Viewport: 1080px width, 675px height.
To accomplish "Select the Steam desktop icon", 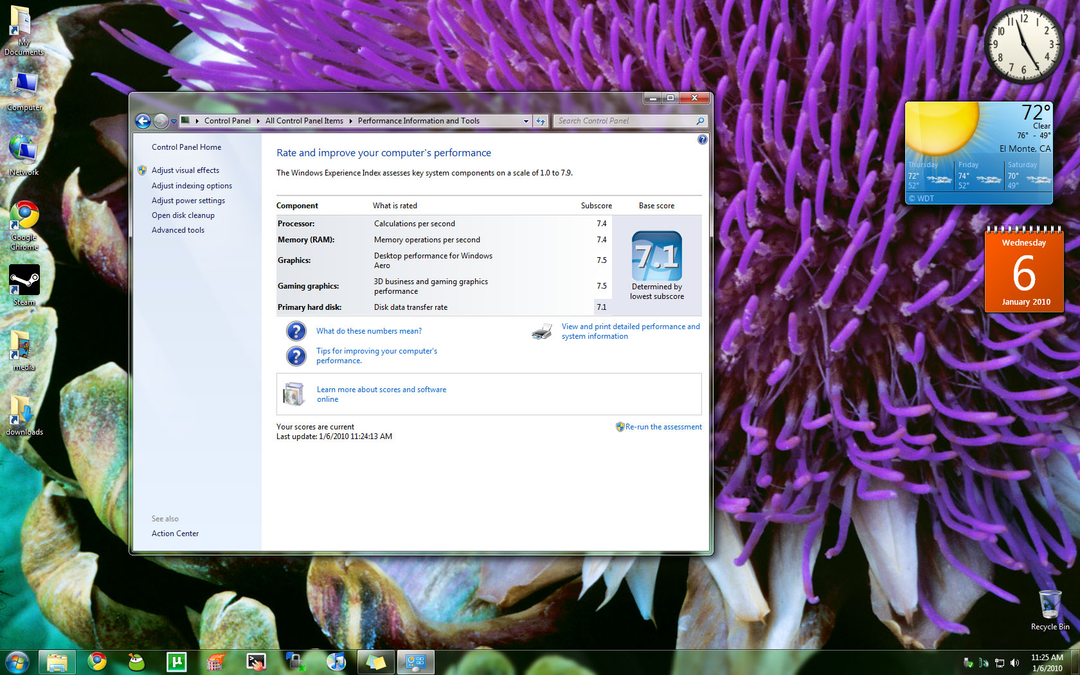I will (24, 285).
